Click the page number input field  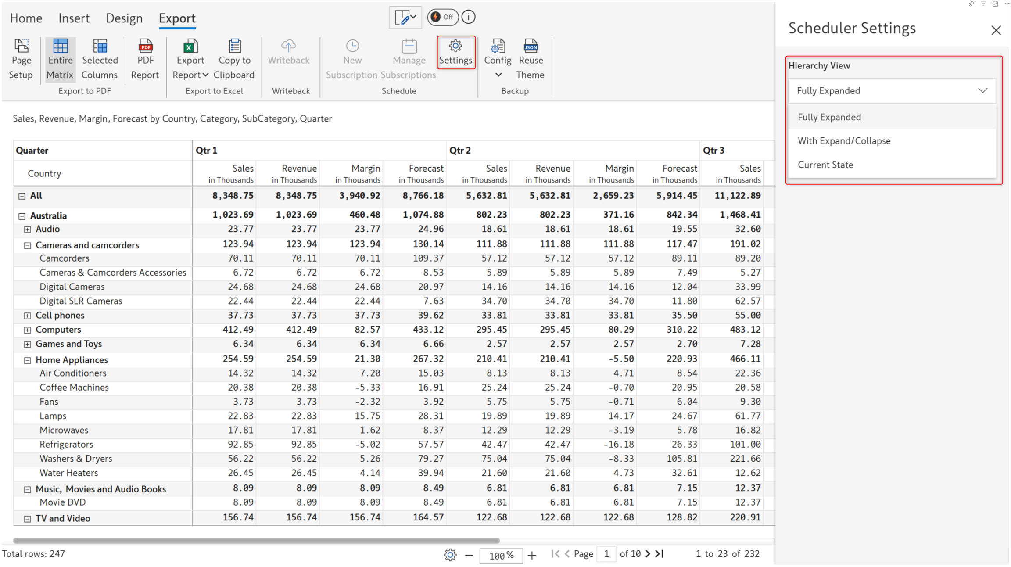[606, 554]
